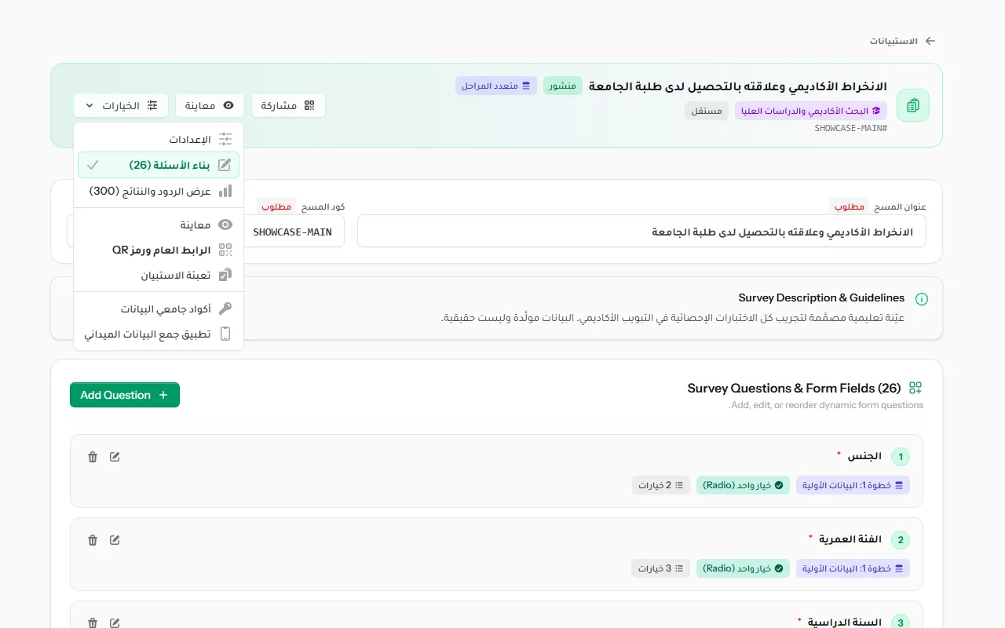The image size is (1005, 628).
Task: Click the عنوان المسح title input field
Action: pos(641,232)
